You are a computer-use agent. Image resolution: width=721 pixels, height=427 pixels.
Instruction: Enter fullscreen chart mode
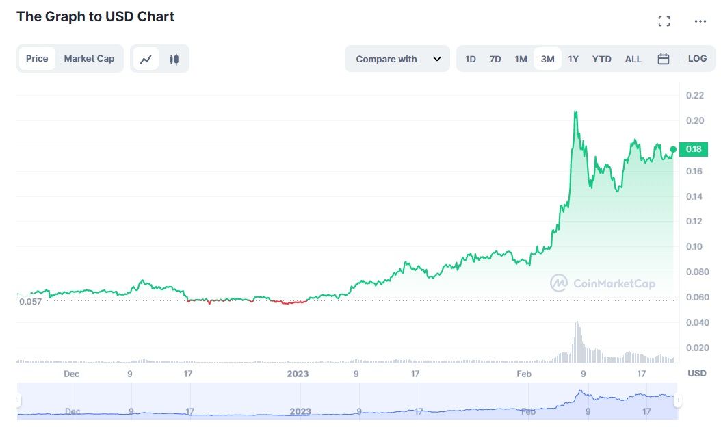(664, 21)
